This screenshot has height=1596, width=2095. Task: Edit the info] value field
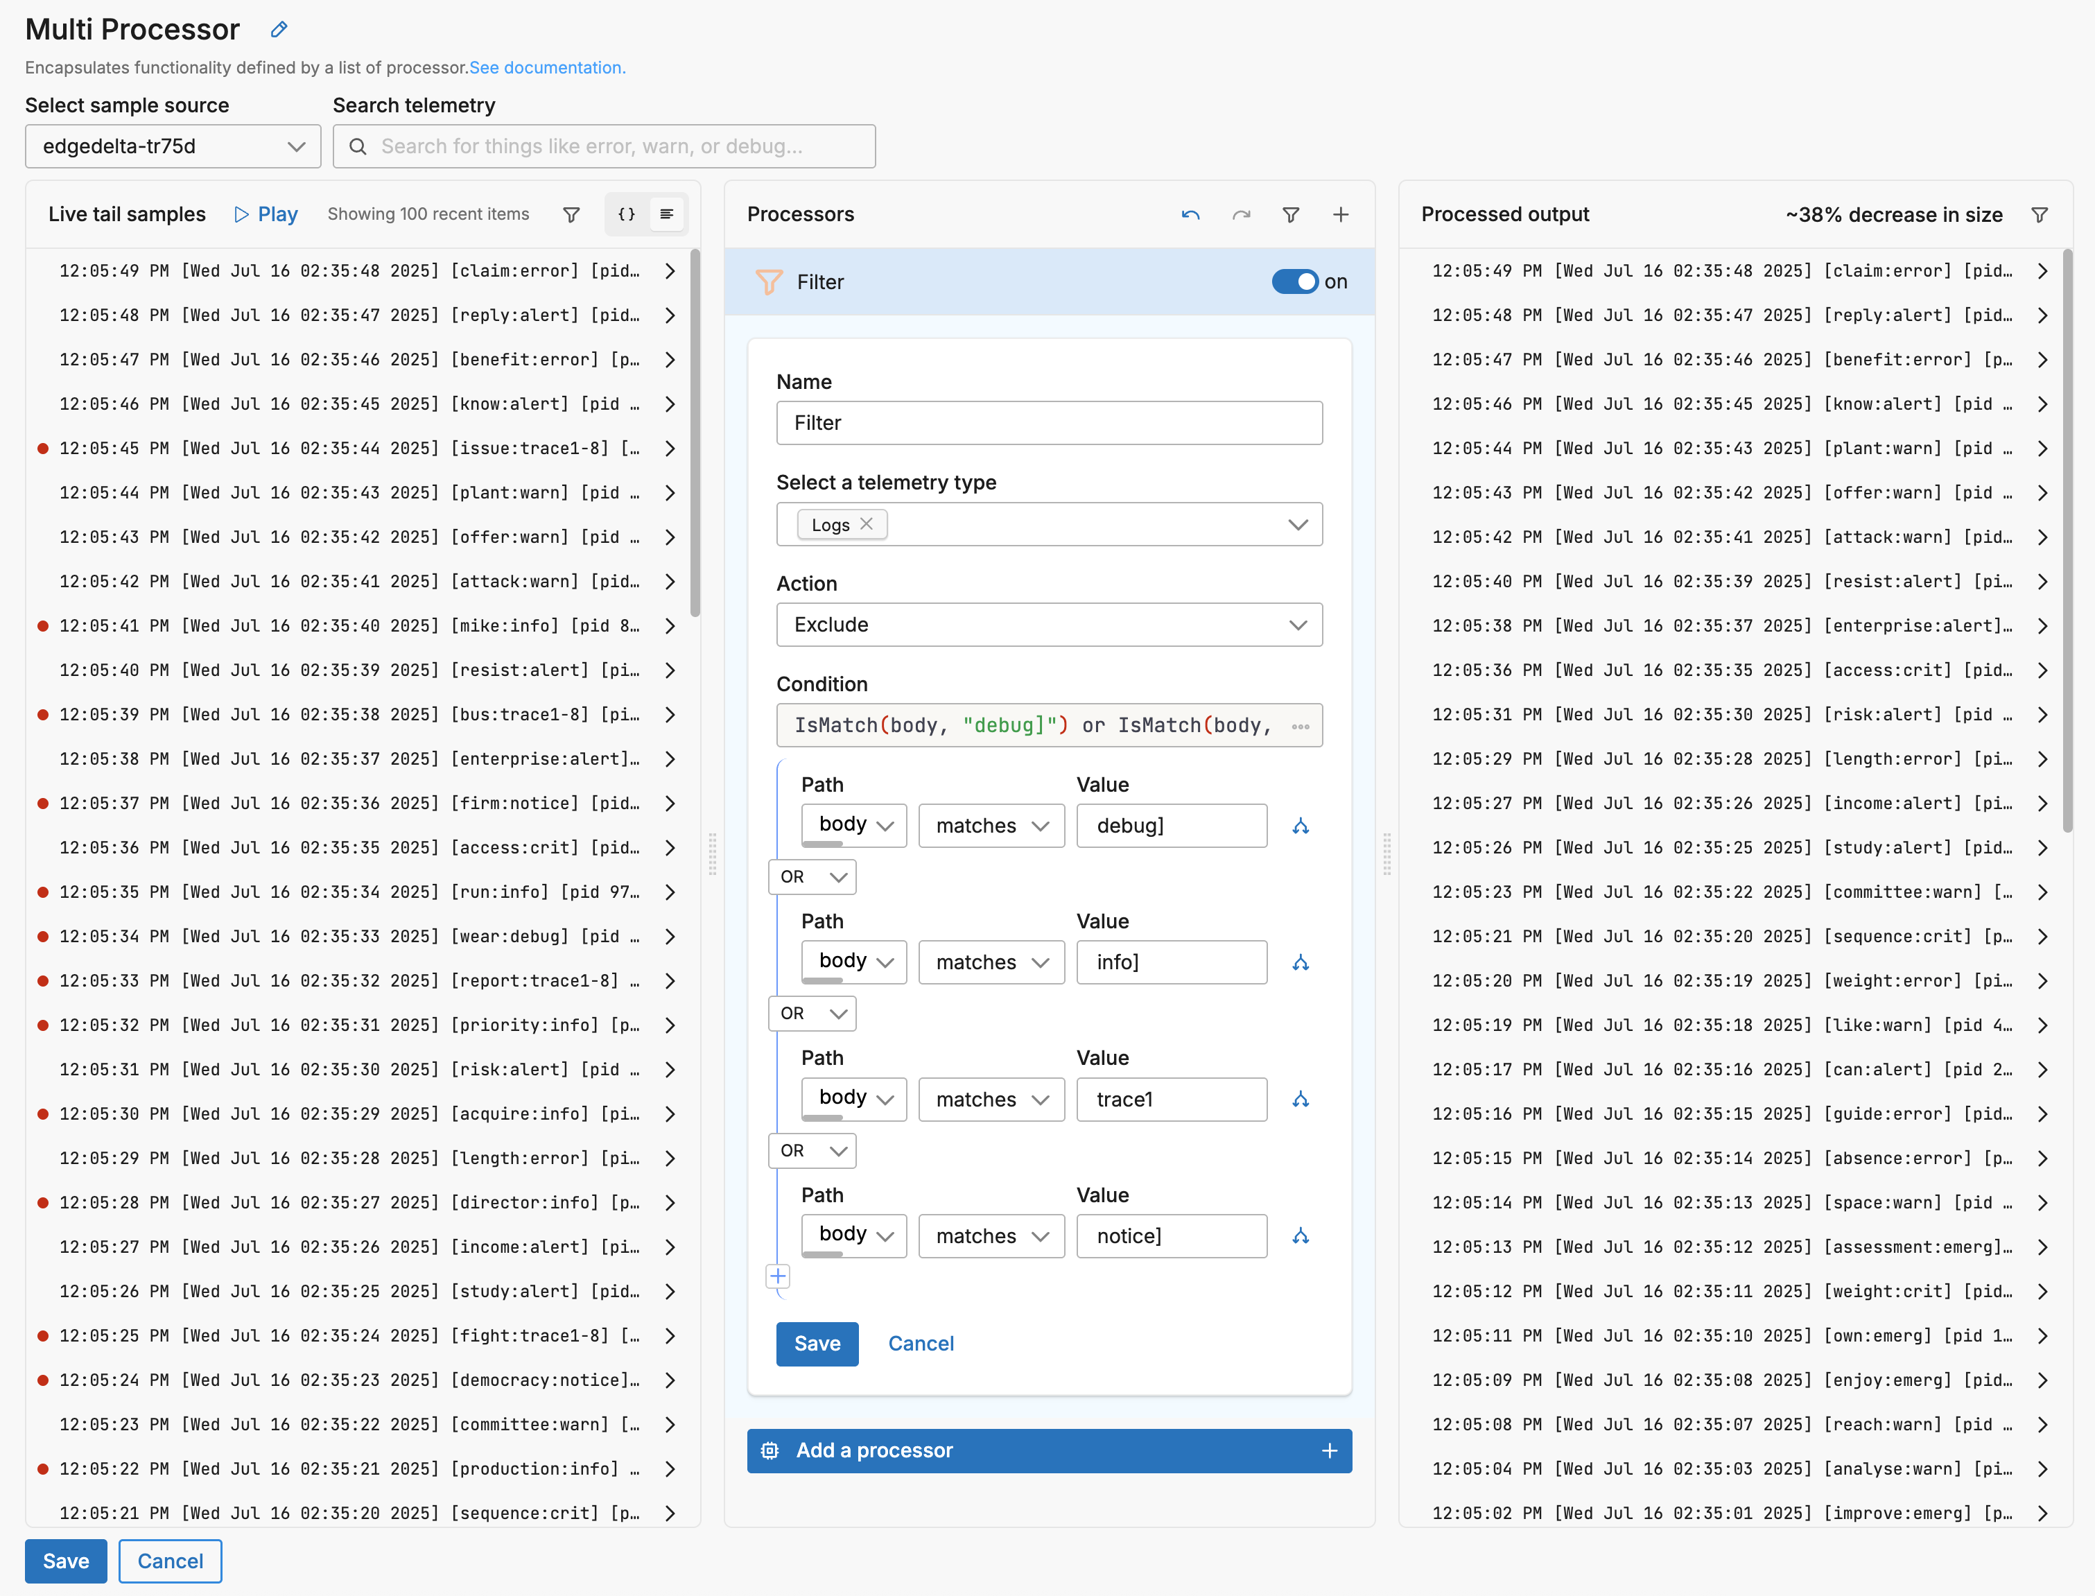[1171, 962]
